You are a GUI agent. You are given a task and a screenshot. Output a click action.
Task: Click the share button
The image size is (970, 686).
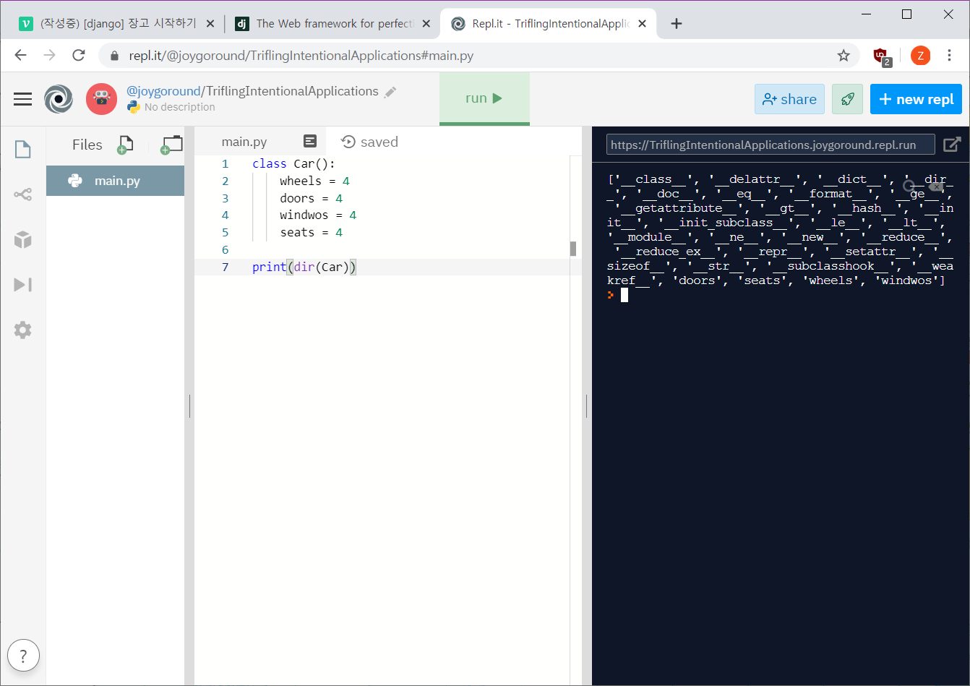pyautogui.click(x=789, y=99)
